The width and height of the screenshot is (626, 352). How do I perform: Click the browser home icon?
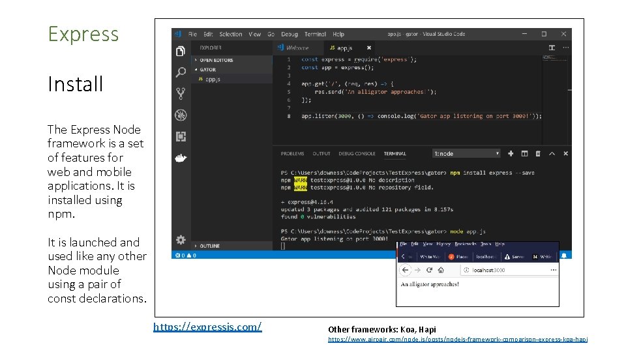441,270
